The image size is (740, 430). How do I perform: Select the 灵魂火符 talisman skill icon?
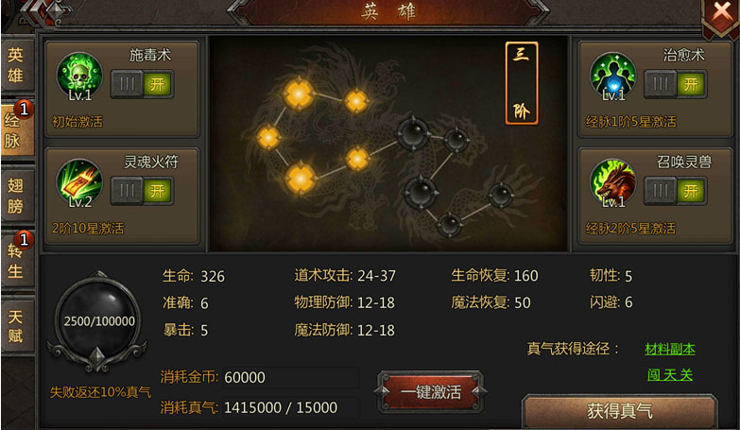point(79,182)
